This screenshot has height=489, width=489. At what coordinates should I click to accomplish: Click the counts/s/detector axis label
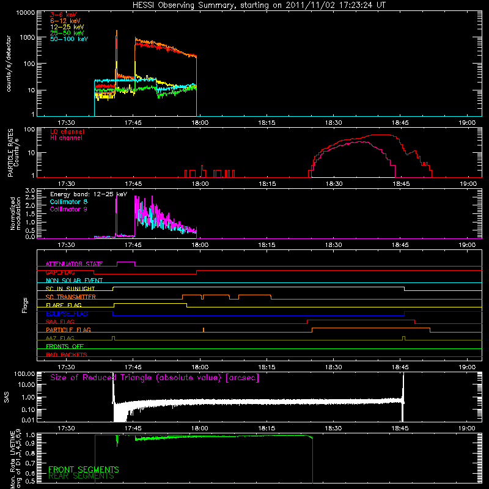[x=9, y=64]
